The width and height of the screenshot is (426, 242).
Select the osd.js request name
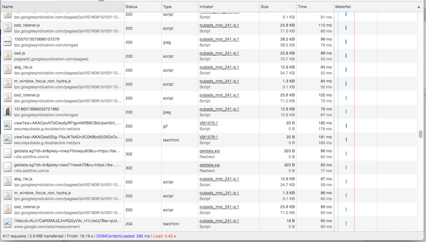point(20,53)
